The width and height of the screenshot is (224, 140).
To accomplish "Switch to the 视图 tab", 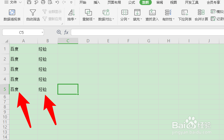I will tap(173, 3).
